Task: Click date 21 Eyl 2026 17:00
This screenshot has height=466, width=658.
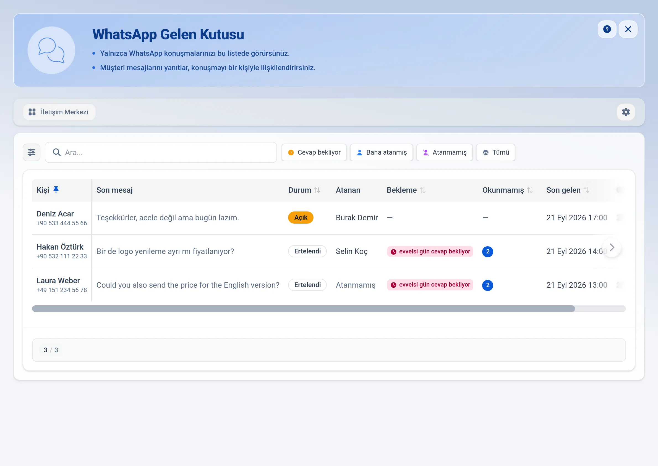Action: click(577, 218)
